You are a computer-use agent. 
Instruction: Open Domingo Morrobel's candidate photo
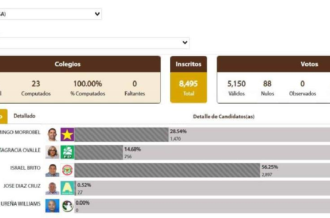pyautogui.click(x=52, y=134)
